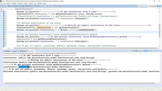Open the Declaration view tab
162x91 pixels.
[x=22, y=51]
